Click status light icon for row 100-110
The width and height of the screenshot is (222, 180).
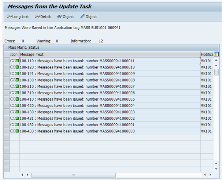point(14,61)
